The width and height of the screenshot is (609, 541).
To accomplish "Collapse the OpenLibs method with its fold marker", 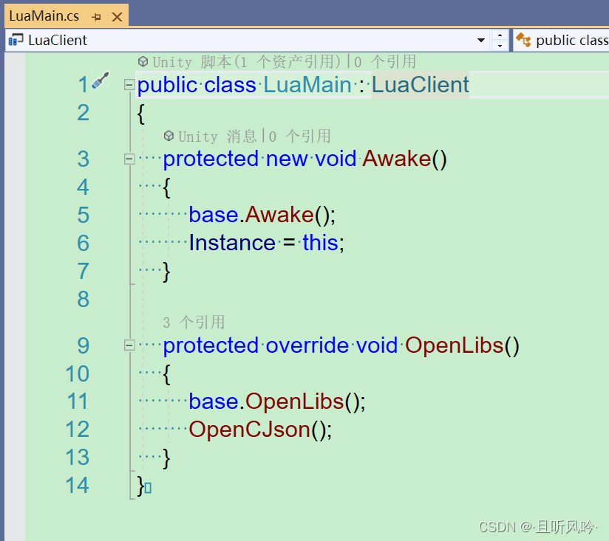I will pyautogui.click(x=129, y=345).
